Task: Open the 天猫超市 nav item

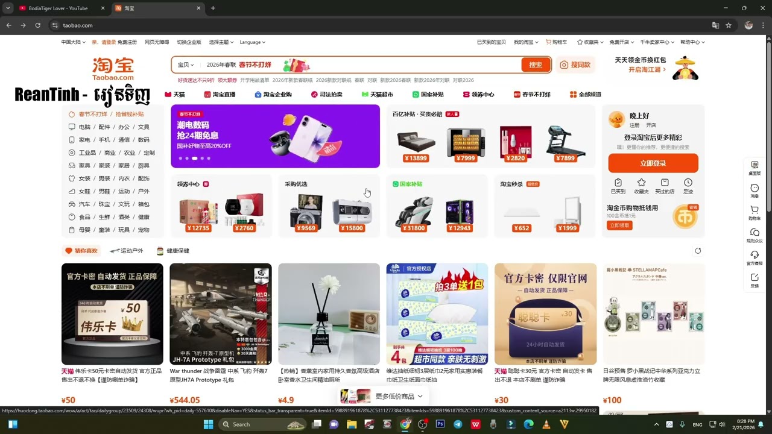Action: tap(377, 95)
